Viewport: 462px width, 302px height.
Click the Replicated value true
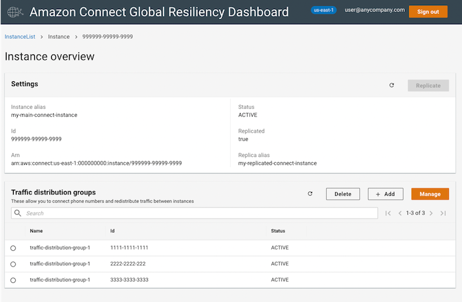(243, 139)
